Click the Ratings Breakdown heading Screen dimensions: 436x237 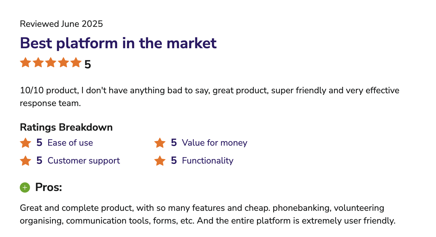pos(66,127)
